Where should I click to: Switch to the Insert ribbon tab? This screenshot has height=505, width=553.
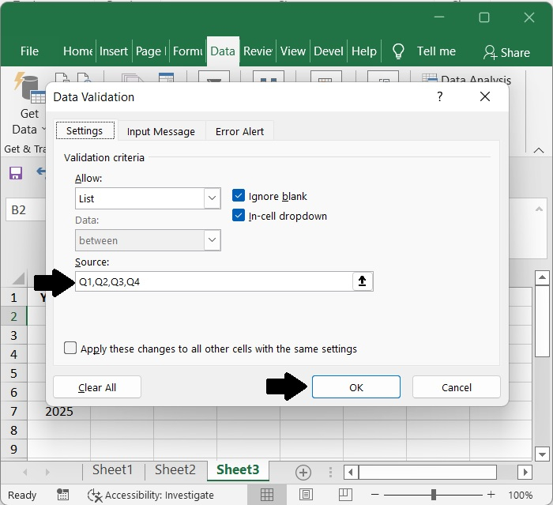114,51
